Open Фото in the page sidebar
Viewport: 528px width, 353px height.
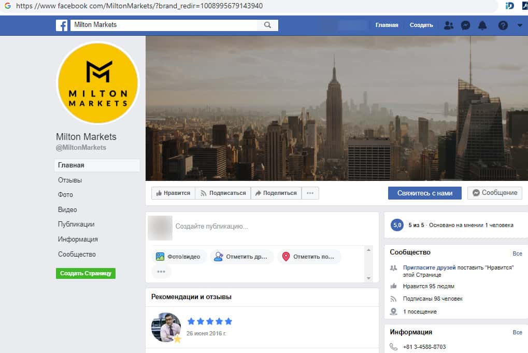click(x=65, y=195)
